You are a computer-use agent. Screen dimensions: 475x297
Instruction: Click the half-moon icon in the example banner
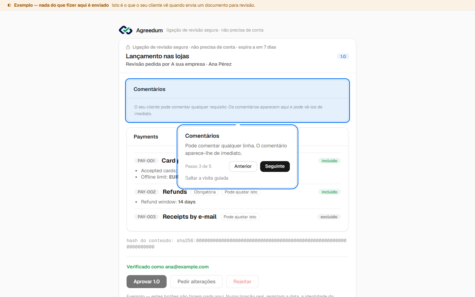click(9, 5)
